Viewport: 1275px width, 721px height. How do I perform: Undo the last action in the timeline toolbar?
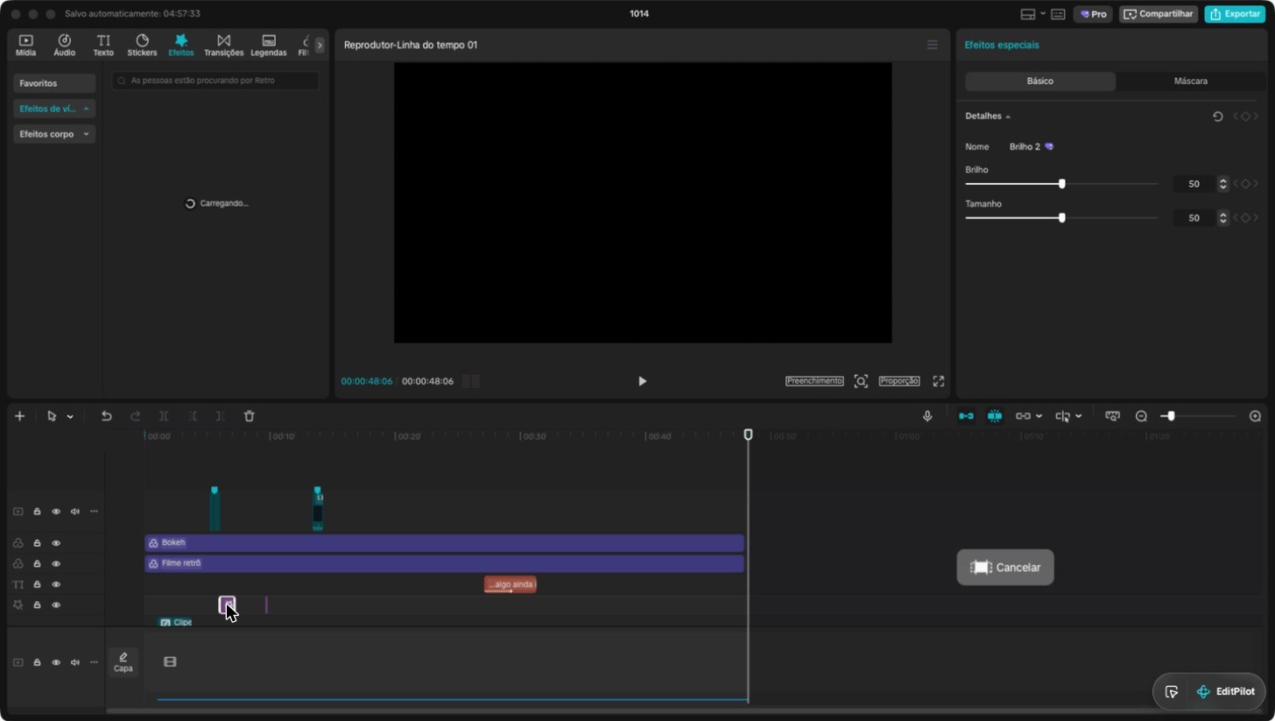click(107, 416)
